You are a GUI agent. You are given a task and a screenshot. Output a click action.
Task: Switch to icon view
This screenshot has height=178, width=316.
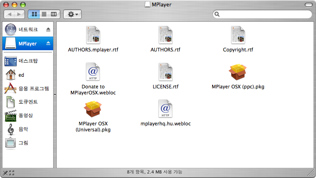point(34,14)
